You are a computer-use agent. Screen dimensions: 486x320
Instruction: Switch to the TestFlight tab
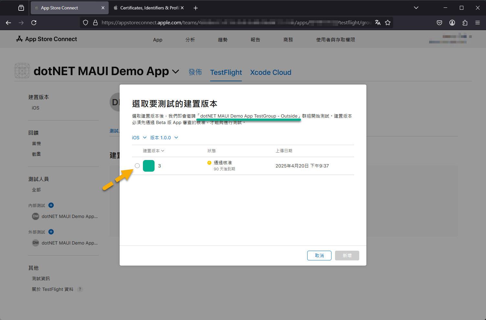click(226, 72)
